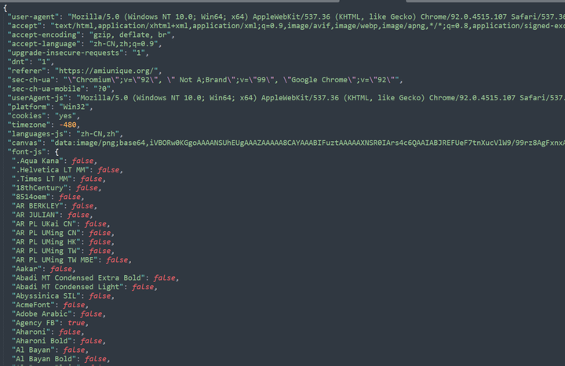Click the false value for "Aharoni Bold"
The height and width of the screenshot is (366, 565).
pyautogui.click(x=91, y=341)
